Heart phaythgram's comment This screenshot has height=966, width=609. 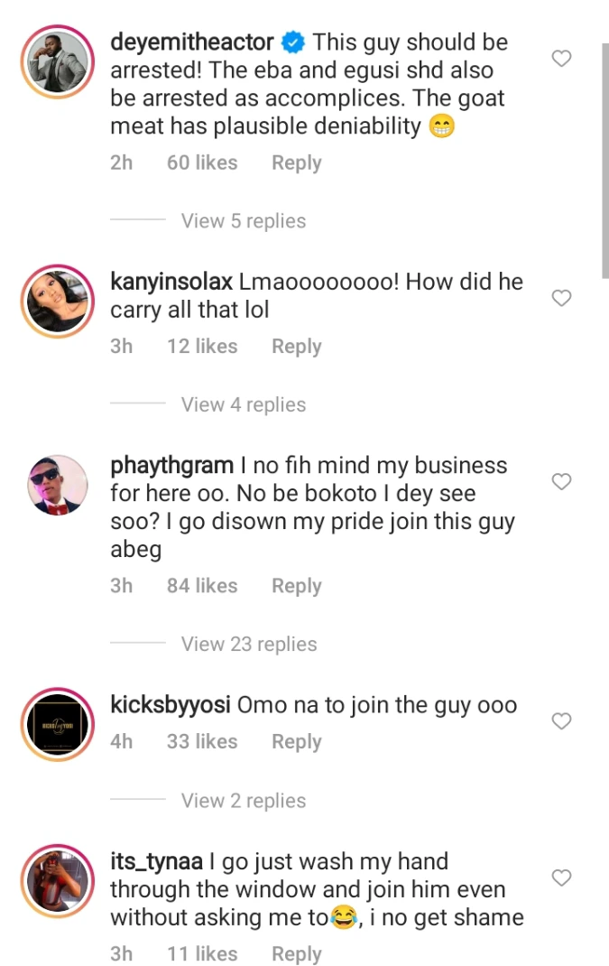click(561, 482)
